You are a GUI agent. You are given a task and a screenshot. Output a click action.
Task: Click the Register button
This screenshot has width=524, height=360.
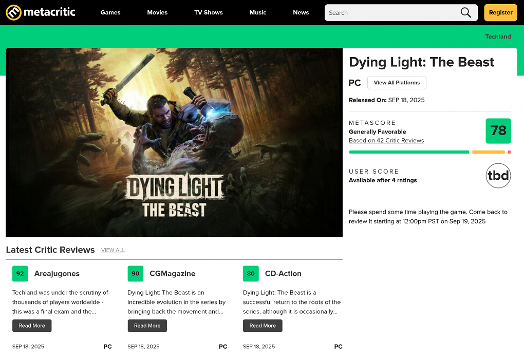(x=500, y=13)
